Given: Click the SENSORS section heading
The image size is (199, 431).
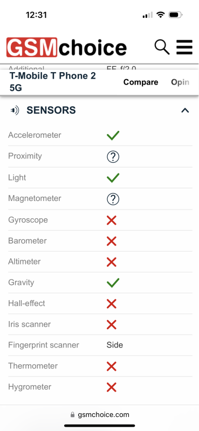Looking at the screenshot, I should [51, 110].
